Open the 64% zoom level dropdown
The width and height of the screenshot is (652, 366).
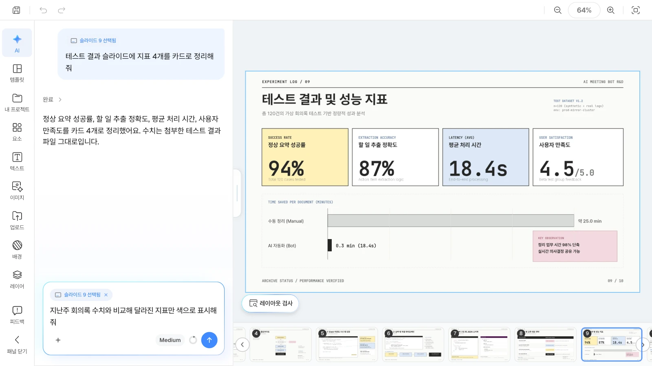[584, 10]
